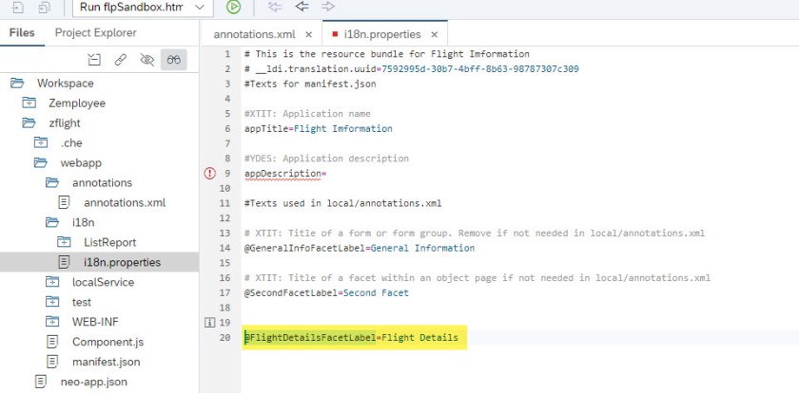Switch to the Files tab
The width and height of the screenshot is (799, 393).
point(22,33)
